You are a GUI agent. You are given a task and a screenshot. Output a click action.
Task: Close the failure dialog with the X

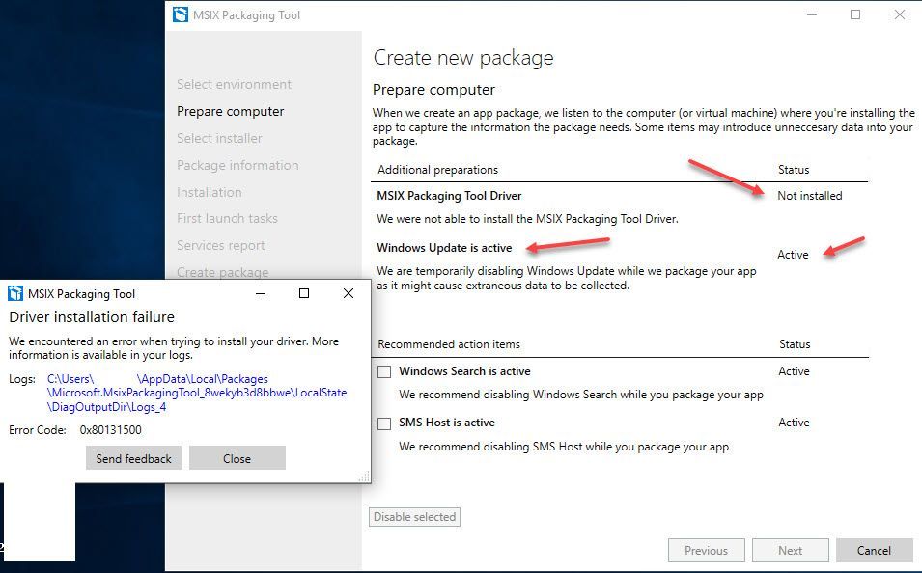click(349, 293)
